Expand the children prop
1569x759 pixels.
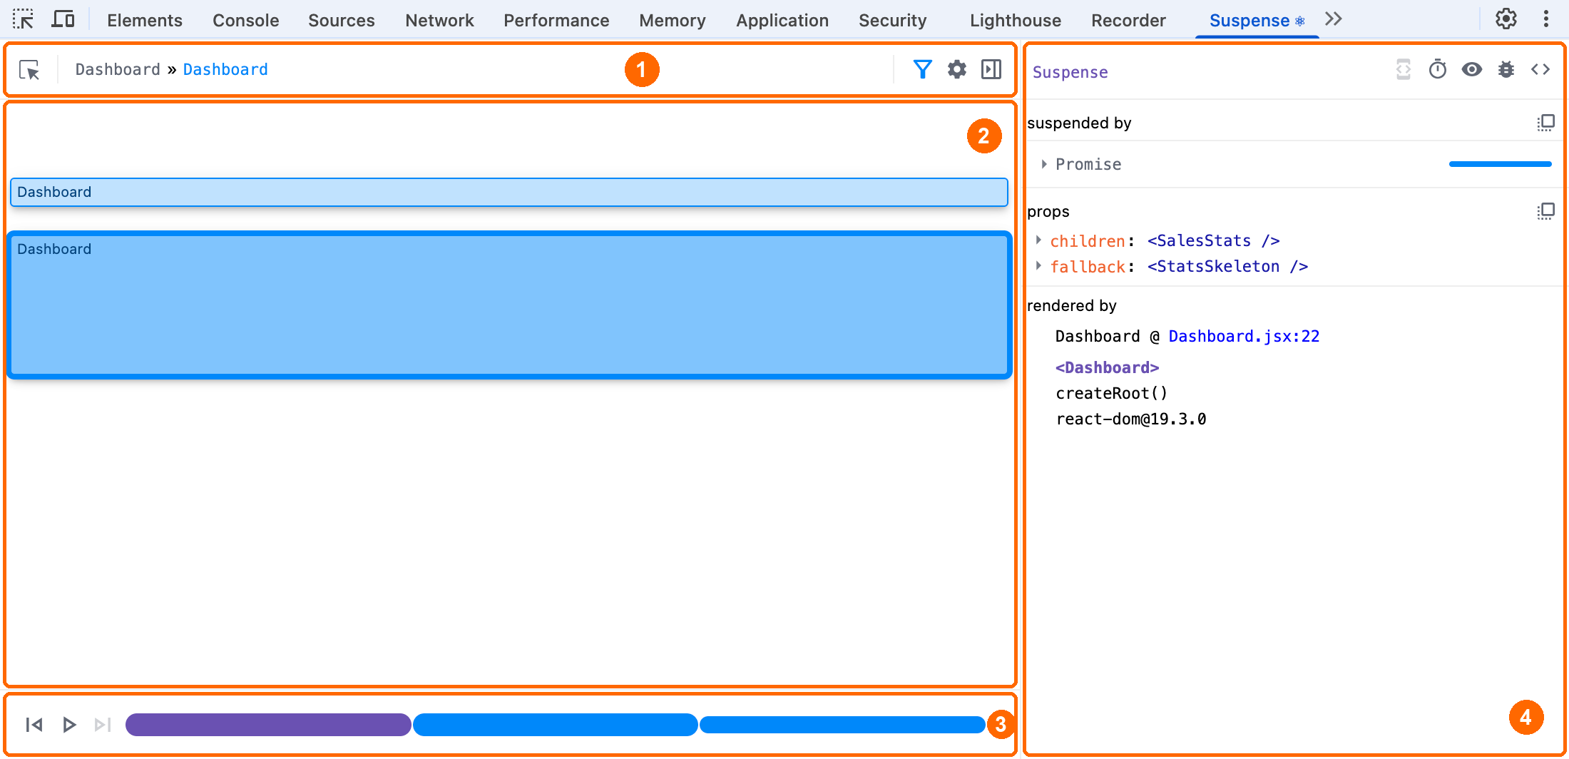click(1038, 240)
